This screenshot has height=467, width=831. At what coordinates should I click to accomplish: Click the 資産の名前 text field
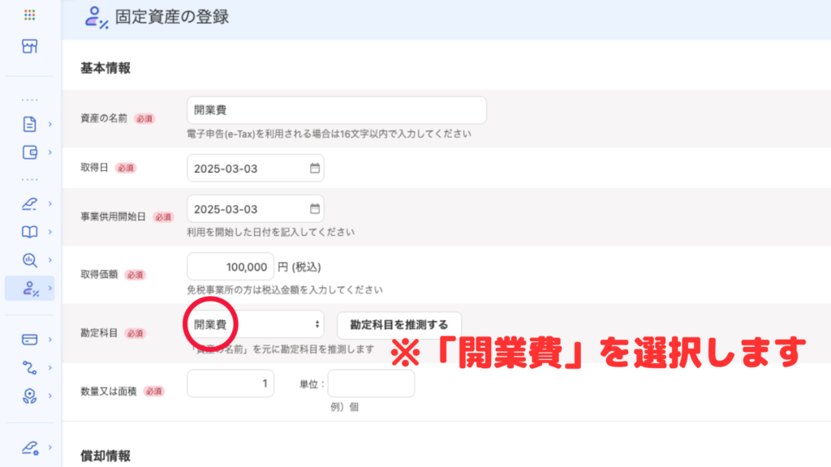(336, 110)
